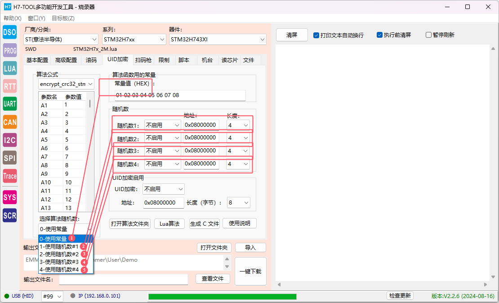Screen dimensions: 499x303
Task: Open the UID加密 enable dropdown
Action: point(163,189)
